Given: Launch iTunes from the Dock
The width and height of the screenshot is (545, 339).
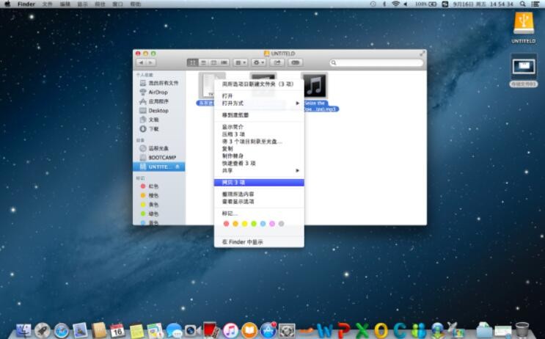Looking at the screenshot, I should [x=230, y=330].
